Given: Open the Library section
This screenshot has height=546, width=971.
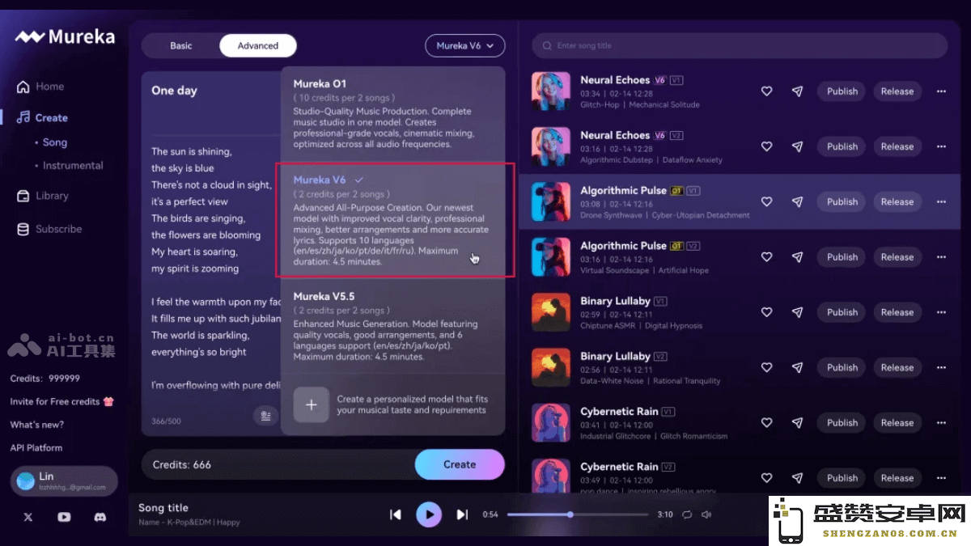Looking at the screenshot, I should point(43,196).
